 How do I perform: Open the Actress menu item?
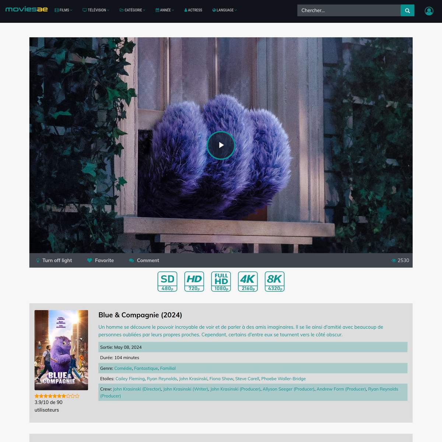(x=193, y=10)
